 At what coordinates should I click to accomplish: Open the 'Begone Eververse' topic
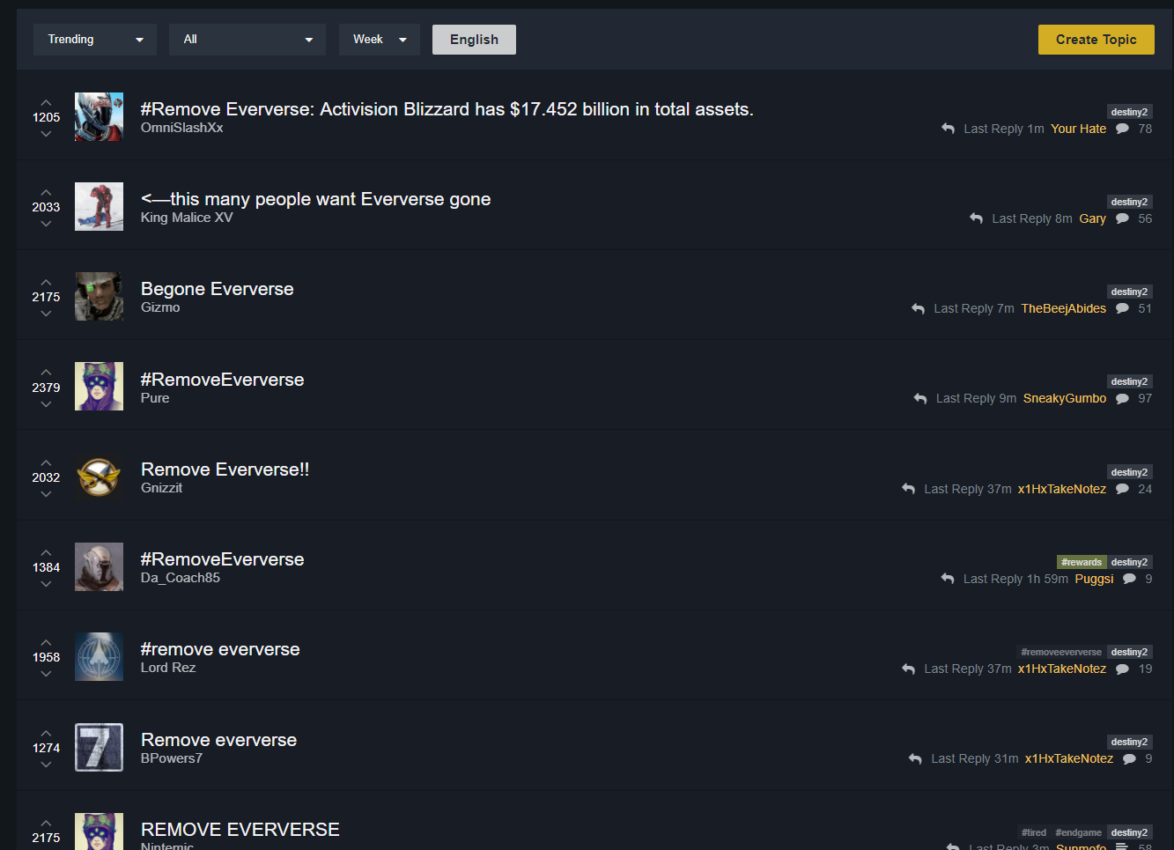(x=218, y=289)
